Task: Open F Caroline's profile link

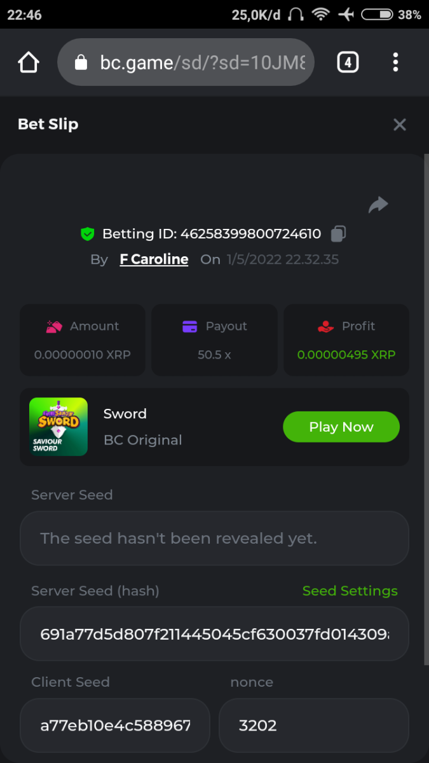Action: coord(154,259)
